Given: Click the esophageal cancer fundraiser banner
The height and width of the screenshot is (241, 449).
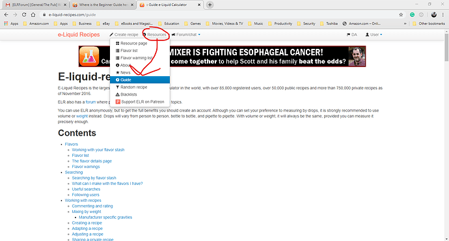Looking at the screenshot, I should tap(222, 57).
